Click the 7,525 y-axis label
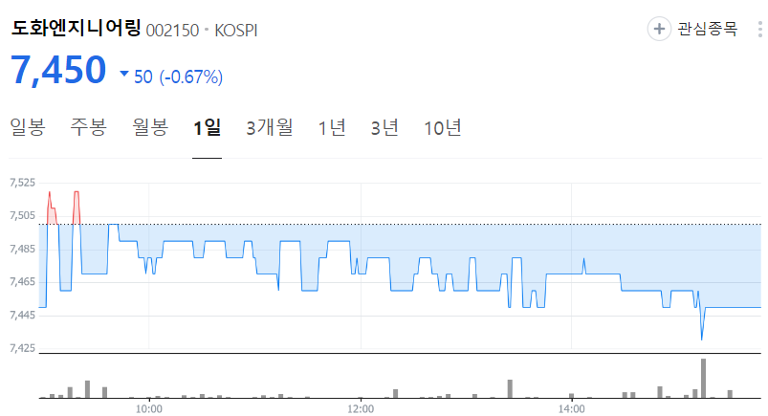Image resolution: width=768 pixels, height=416 pixels. [x=23, y=183]
